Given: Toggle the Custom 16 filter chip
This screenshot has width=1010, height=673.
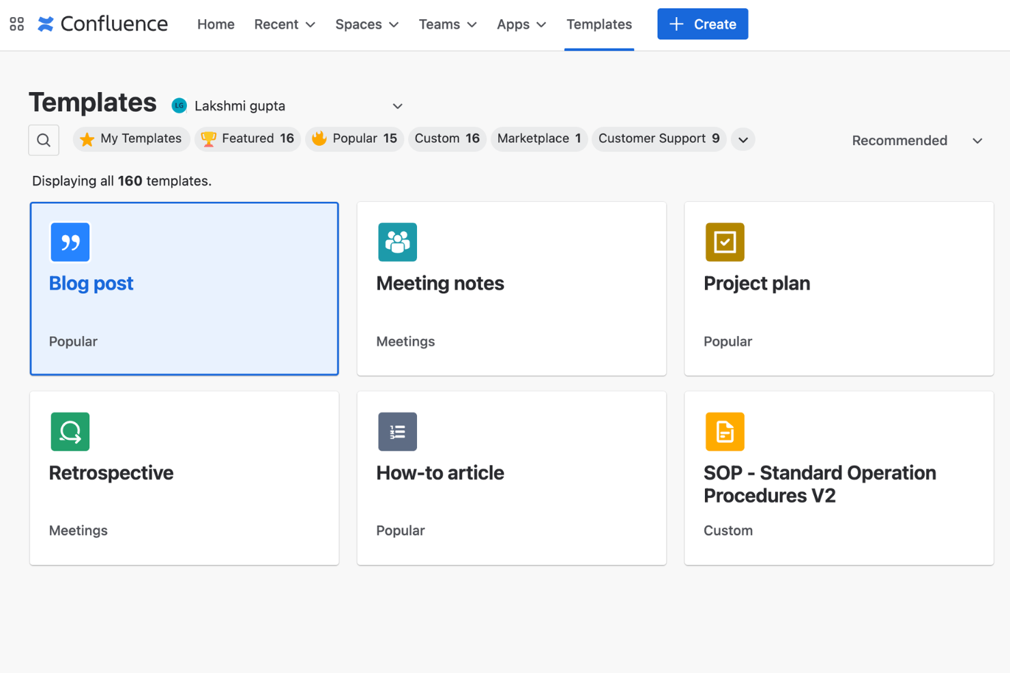Looking at the screenshot, I should pos(447,138).
